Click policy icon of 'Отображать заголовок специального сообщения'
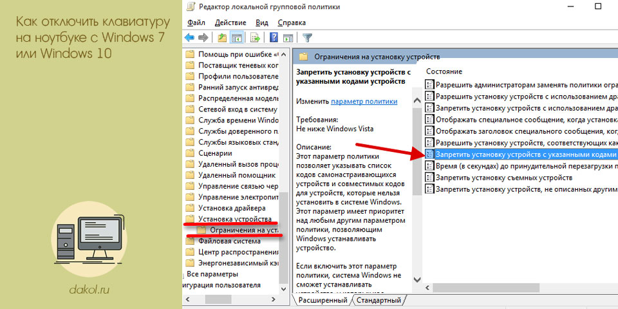The width and height of the screenshot is (618, 309). click(429, 131)
